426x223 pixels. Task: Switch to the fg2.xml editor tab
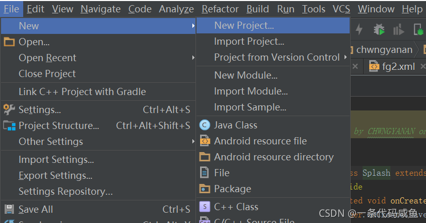[398, 66]
